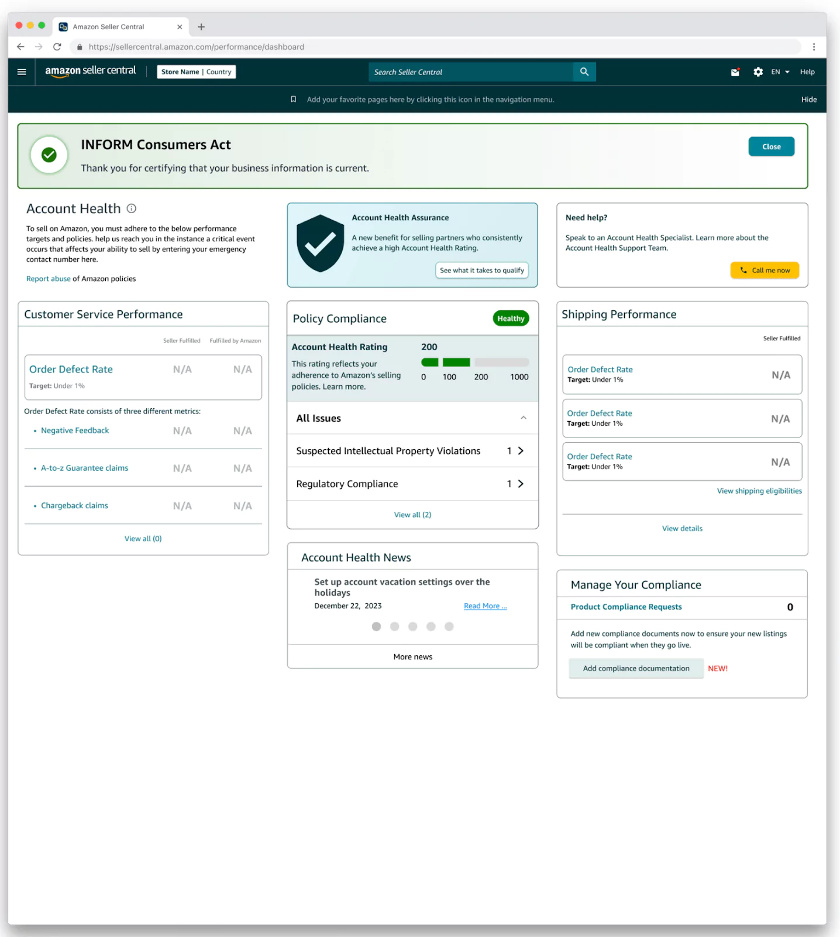Click the Account Health Rating bar

(474, 363)
